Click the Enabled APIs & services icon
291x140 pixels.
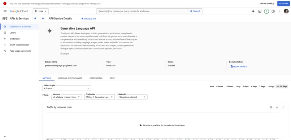(5, 26)
